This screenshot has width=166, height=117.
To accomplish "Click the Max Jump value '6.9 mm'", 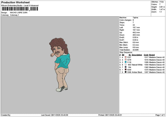I will point(136,47).
